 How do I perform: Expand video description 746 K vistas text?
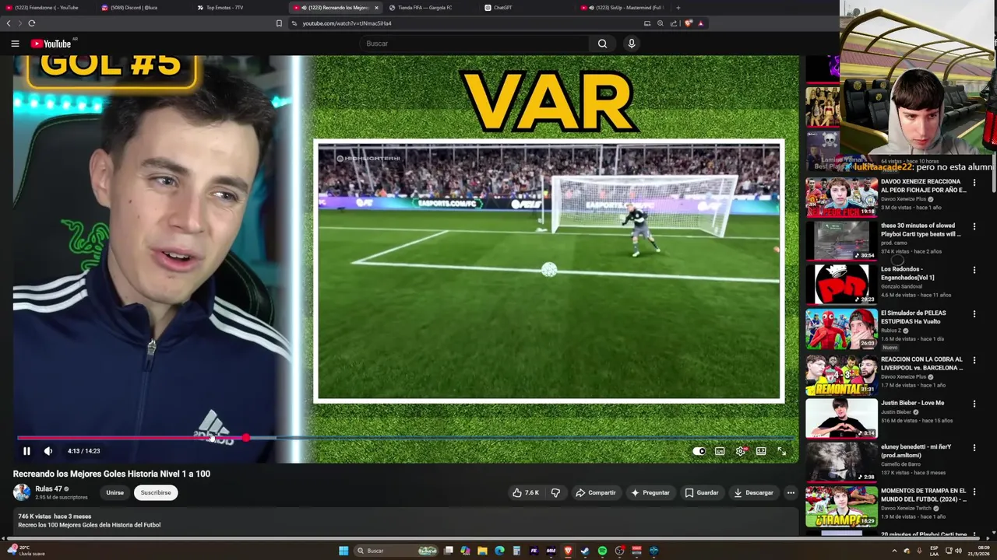click(55, 516)
